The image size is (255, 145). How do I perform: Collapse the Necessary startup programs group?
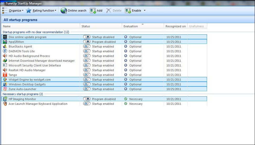tap(23, 94)
